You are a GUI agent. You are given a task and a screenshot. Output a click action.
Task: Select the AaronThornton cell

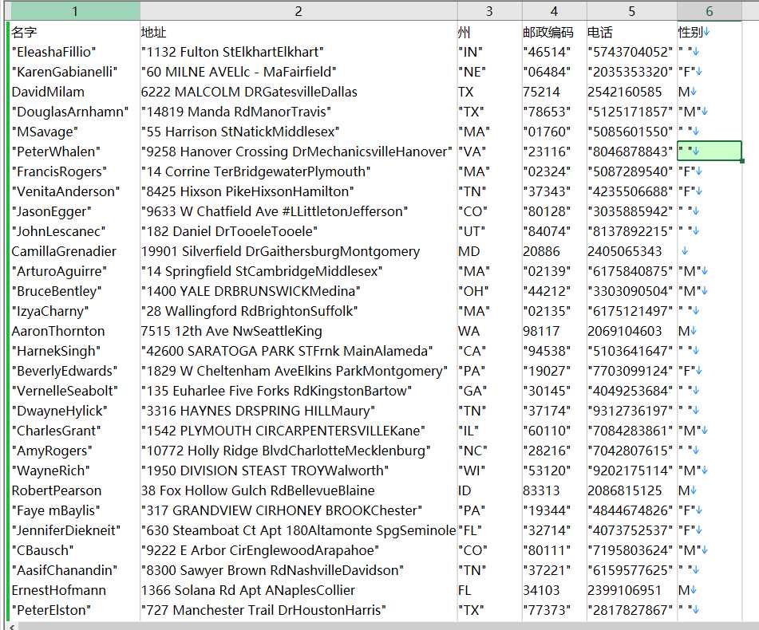74,331
